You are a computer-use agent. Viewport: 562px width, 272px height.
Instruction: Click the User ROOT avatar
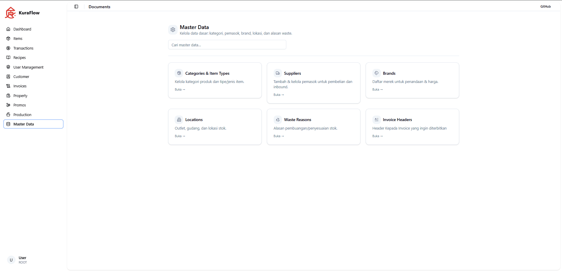click(x=11, y=260)
